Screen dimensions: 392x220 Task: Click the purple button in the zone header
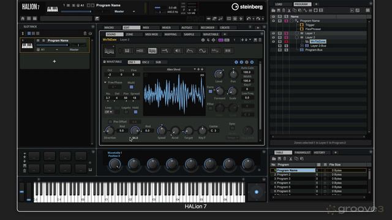pyautogui.click(x=221, y=40)
